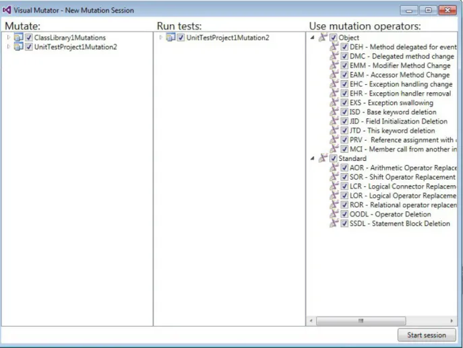463x348 pixels.
Task: Click the EHC operator icon
Action: (x=334, y=83)
